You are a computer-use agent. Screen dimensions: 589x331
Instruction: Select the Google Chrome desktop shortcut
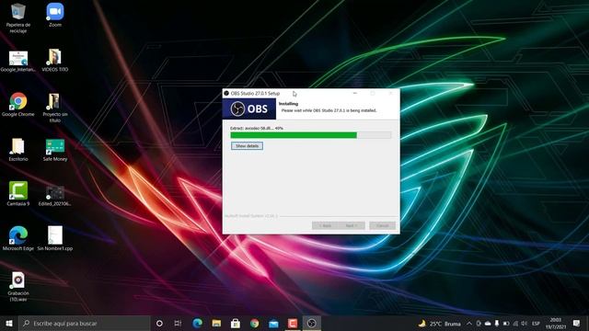18,105
